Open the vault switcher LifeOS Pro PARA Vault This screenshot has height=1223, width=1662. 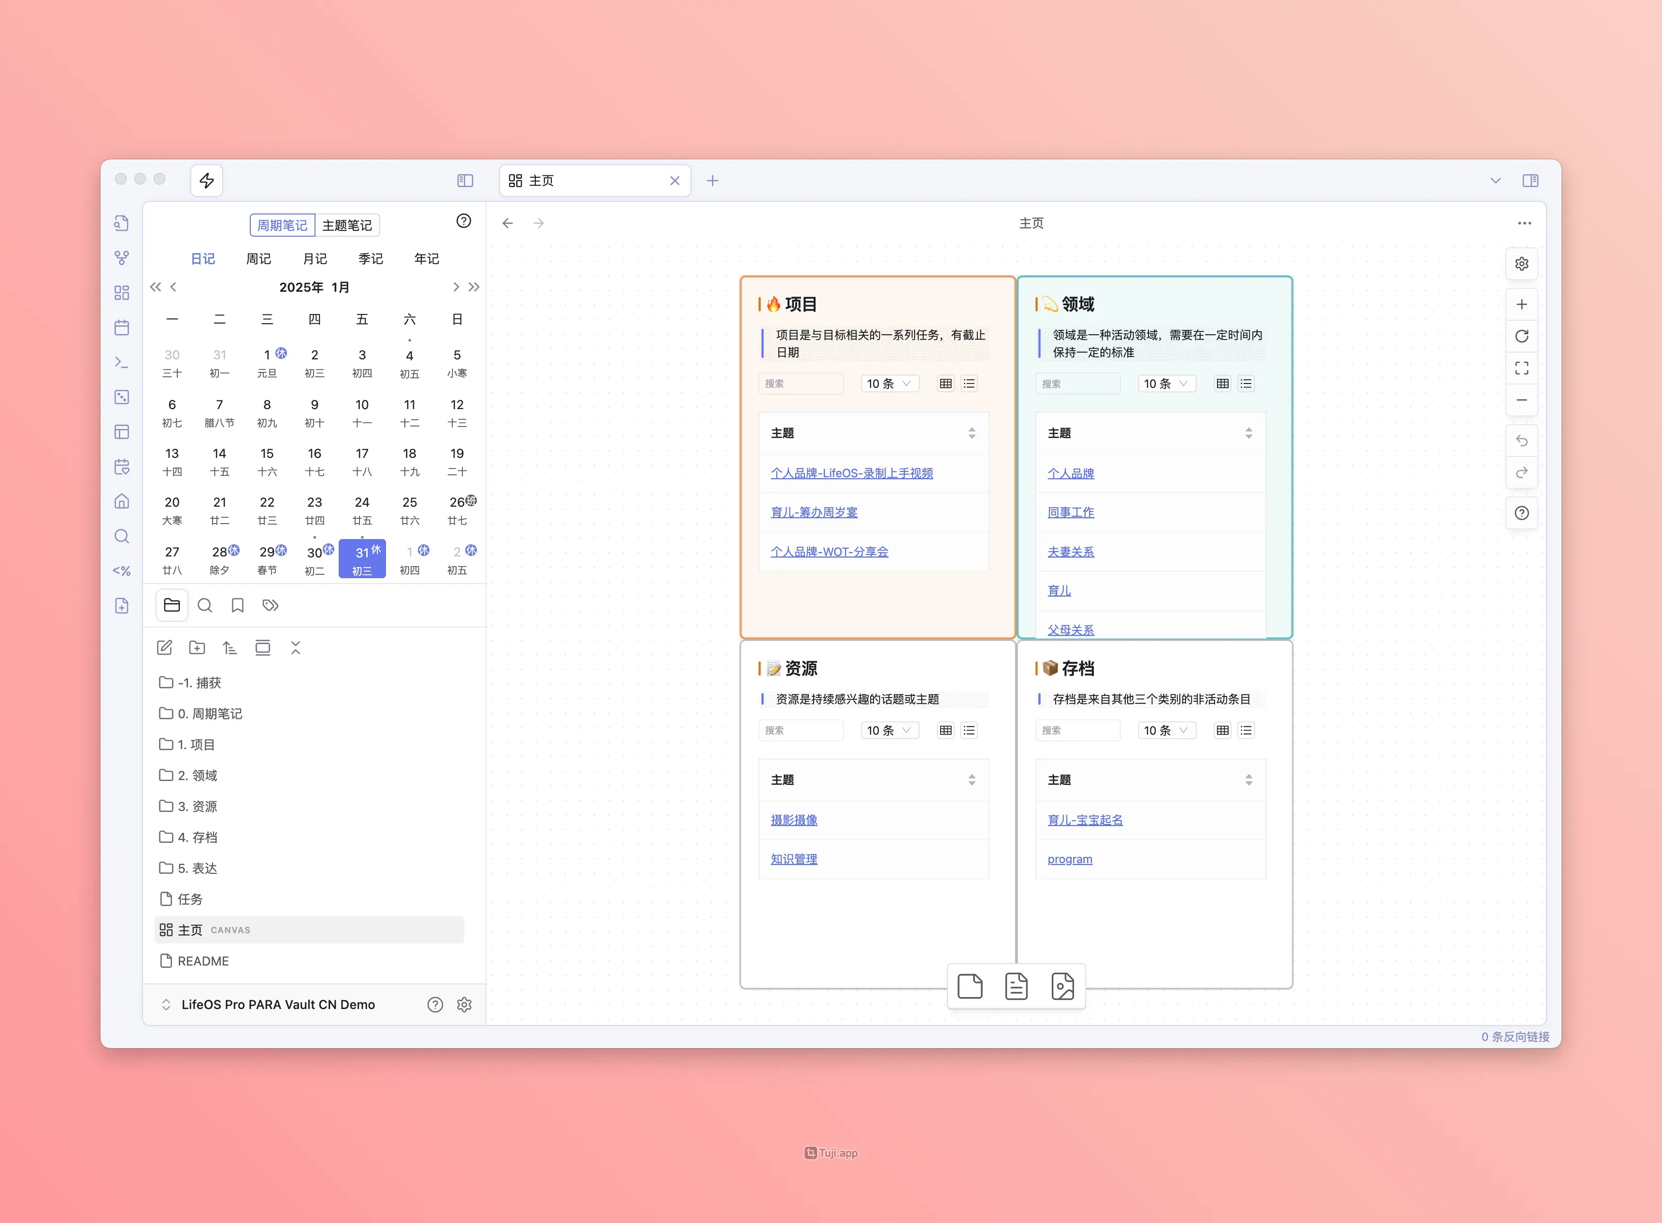tap(278, 1005)
